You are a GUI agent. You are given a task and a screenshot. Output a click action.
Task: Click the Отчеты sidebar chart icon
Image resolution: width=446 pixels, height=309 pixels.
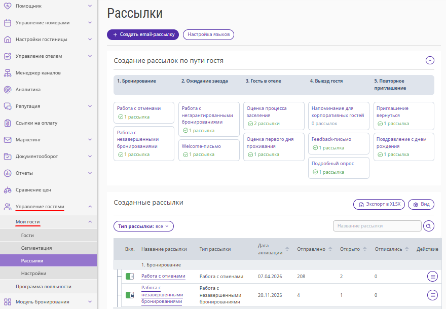(x=8, y=173)
